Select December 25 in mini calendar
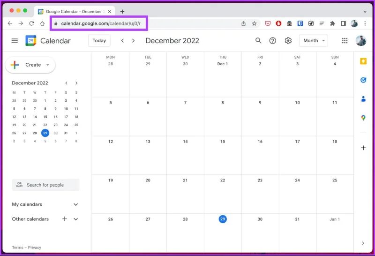The image size is (375, 256). point(76,125)
